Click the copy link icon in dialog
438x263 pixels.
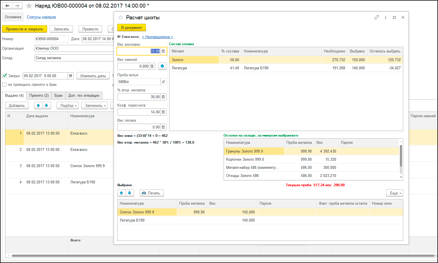(x=377, y=17)
